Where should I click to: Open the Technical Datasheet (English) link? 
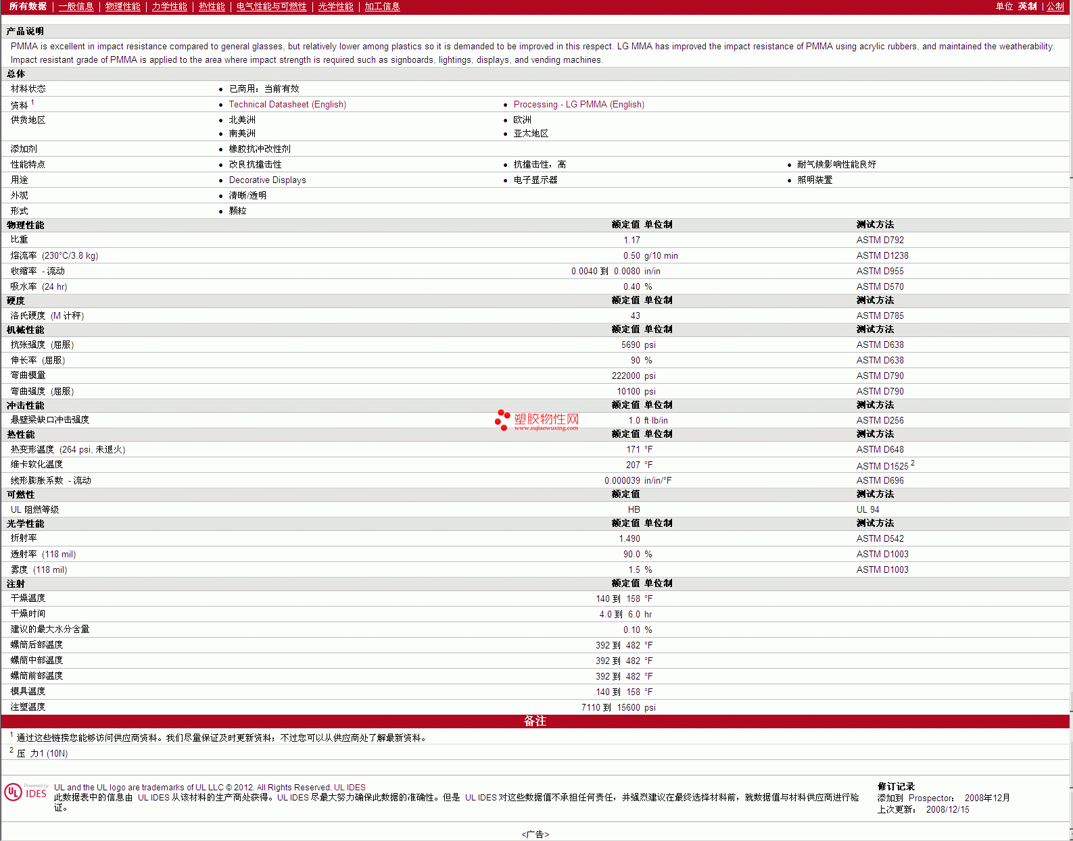point(287,105)
